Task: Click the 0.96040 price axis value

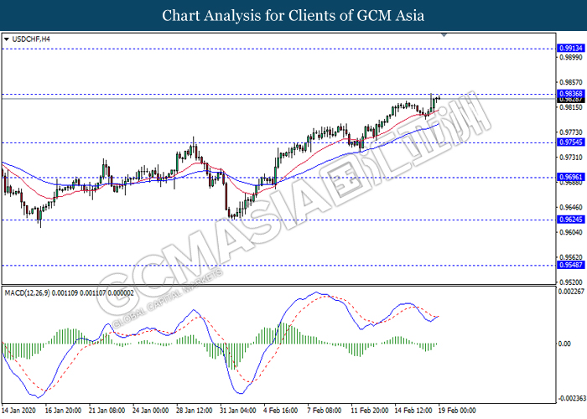Action: pos(571,232)
